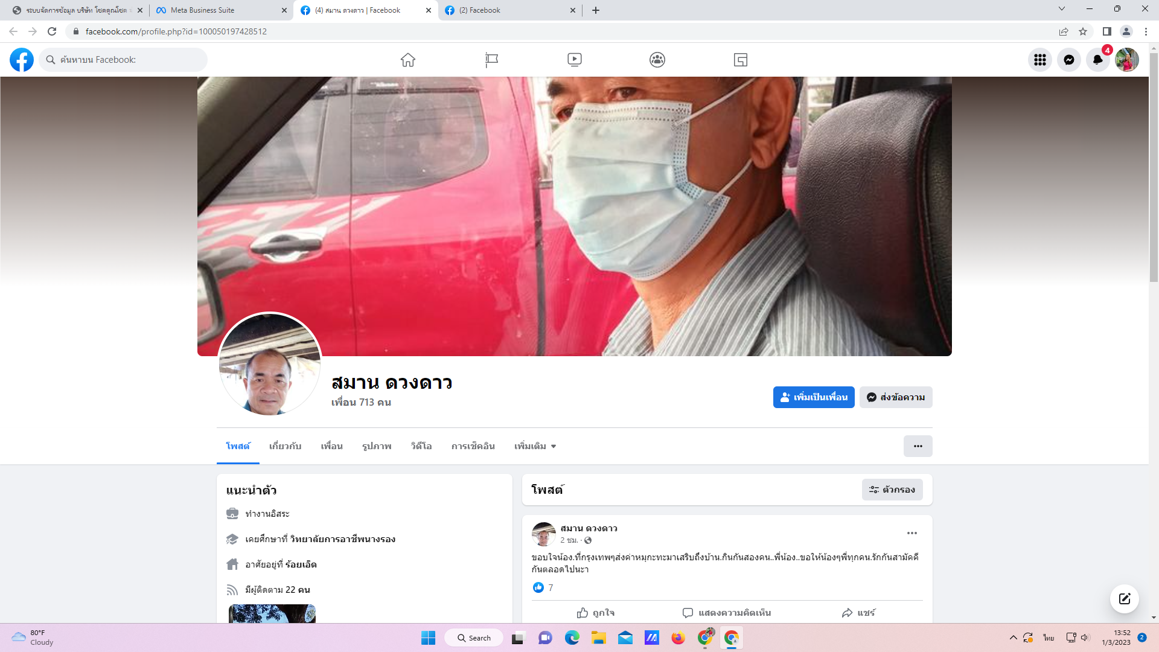This screenshot has width=1159, height=652.
Task: Click the ส่งข้อความ button
Action: [x=895, y=397]
